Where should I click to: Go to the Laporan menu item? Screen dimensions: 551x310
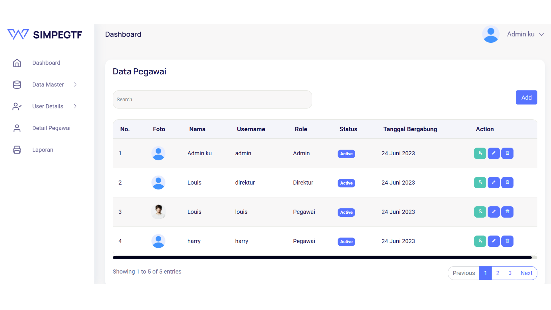[42, 150]
